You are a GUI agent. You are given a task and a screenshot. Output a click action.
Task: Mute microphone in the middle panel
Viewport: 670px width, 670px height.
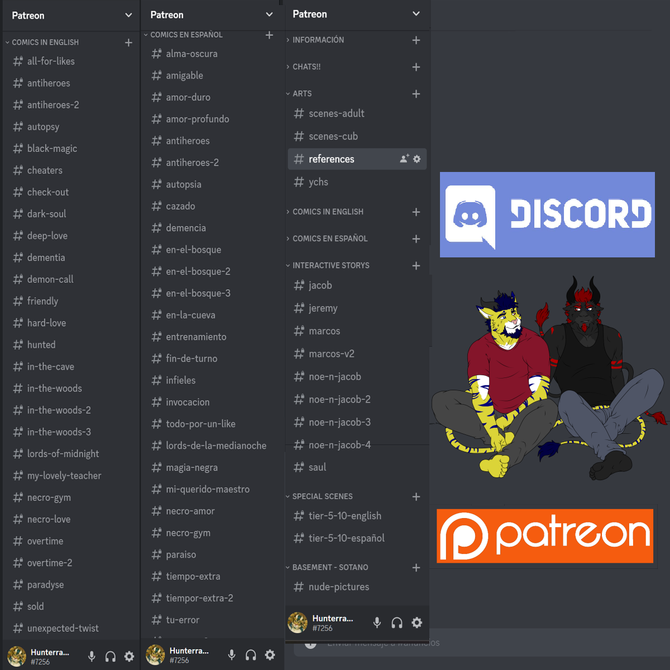click(232, 655)
